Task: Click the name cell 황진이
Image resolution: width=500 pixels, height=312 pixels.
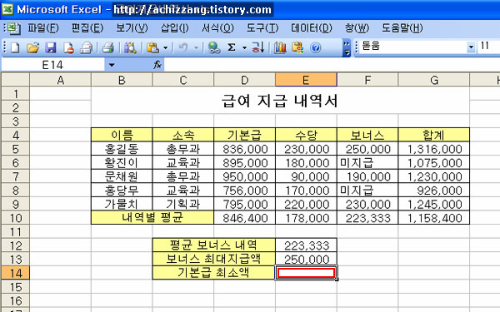Action: point(122,163)
